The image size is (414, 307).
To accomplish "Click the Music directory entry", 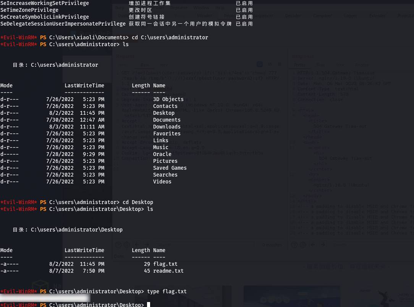I will 160,147.
